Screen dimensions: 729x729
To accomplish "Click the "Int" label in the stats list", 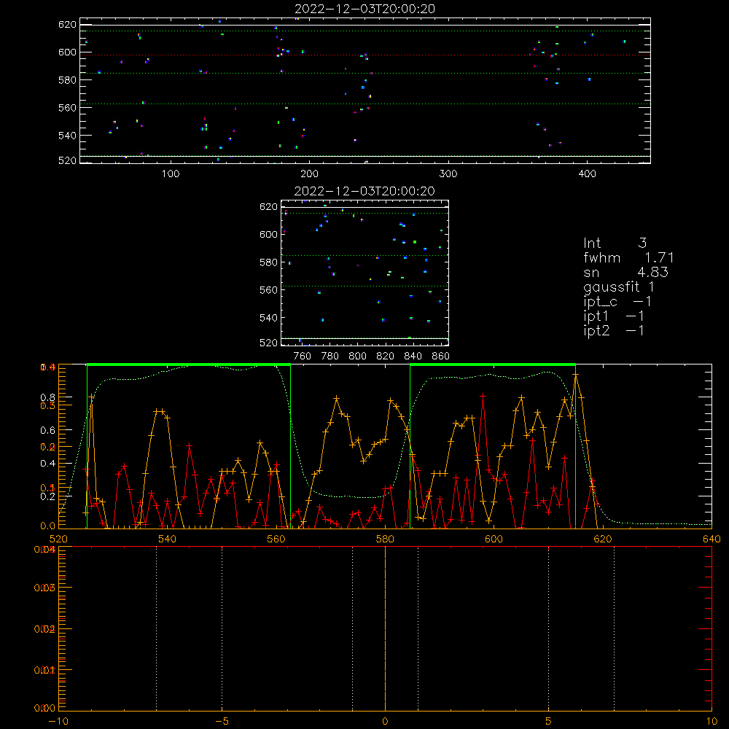I will point(592,243).
